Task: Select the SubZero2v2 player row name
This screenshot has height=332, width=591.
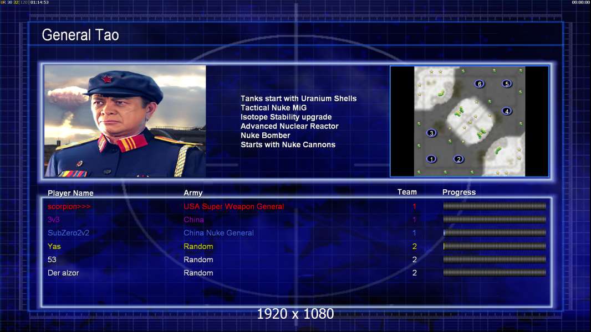Action: coord(68,233)
